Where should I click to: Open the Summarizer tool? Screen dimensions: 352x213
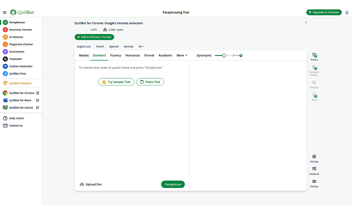coord(21,52)
